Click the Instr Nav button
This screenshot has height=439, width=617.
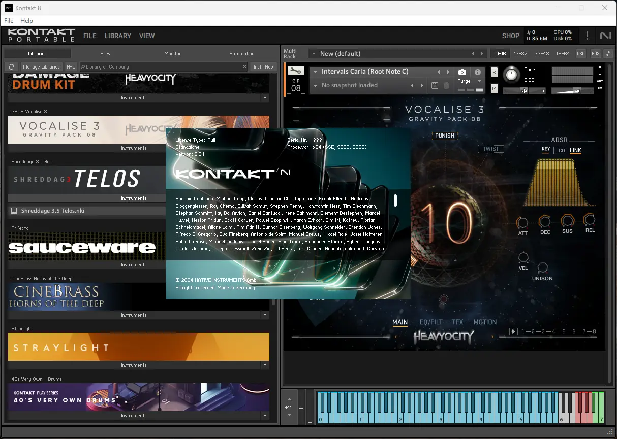pyautogui.click(x=263, y=67)
